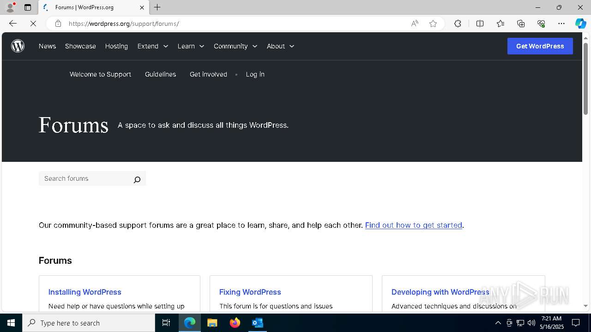This screenshot has height=332, width=591.
Task: Open the Windows Start menu
Action: coord(11,323)
